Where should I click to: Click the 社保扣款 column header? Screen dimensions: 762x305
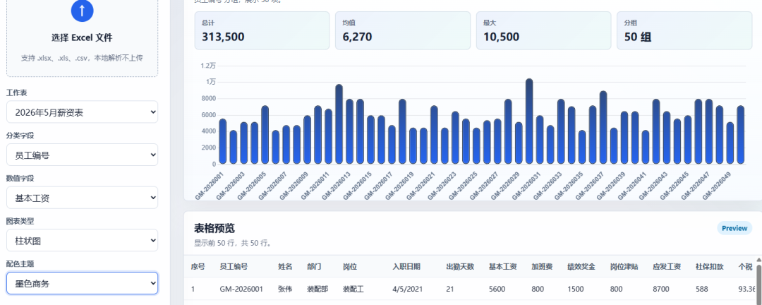pyautogui.click(x=710, y=267)
